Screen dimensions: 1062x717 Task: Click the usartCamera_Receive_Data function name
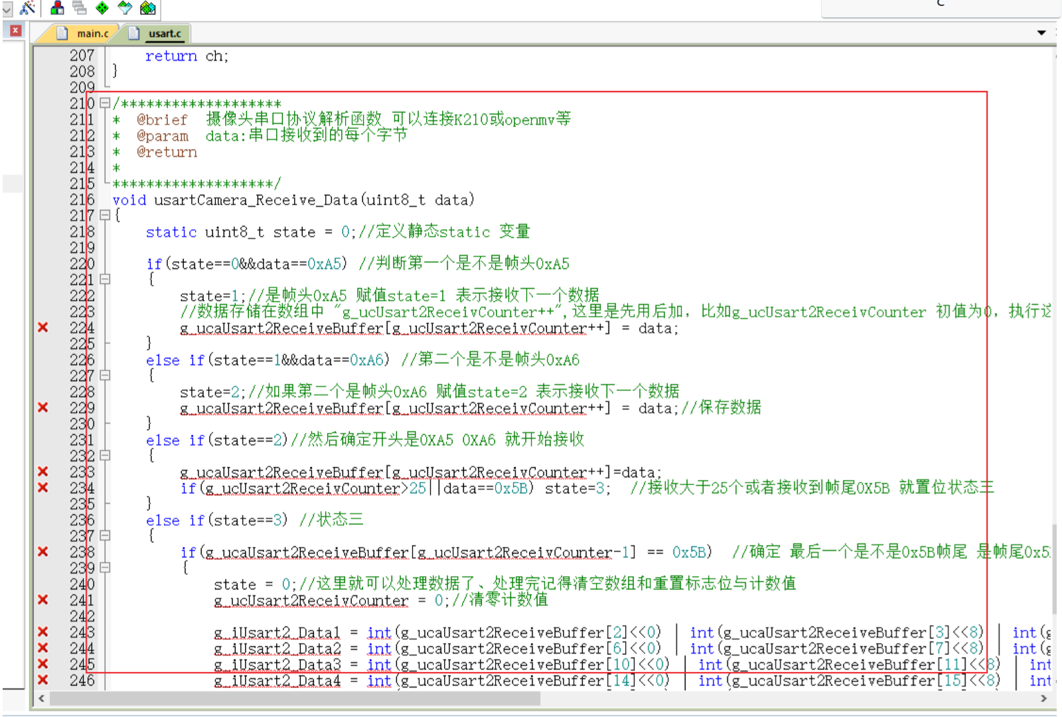[x=257, y=200]
